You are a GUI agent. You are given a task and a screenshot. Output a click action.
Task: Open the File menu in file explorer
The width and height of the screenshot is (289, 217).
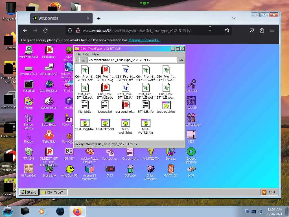78,54
